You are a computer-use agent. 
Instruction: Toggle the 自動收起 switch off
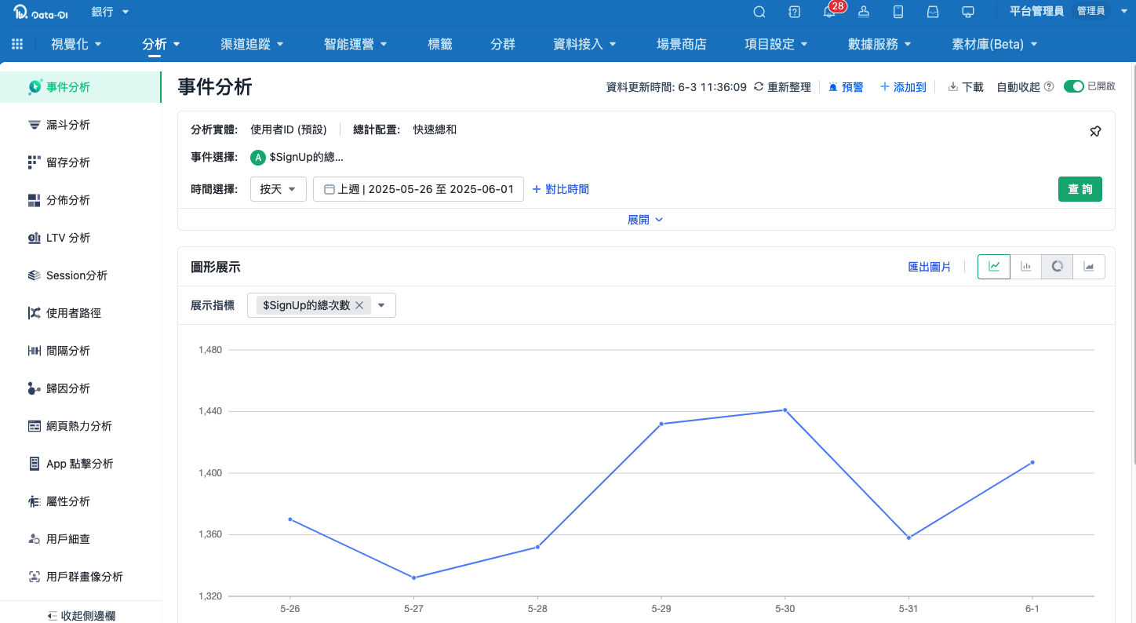(x=1073, y=87)
